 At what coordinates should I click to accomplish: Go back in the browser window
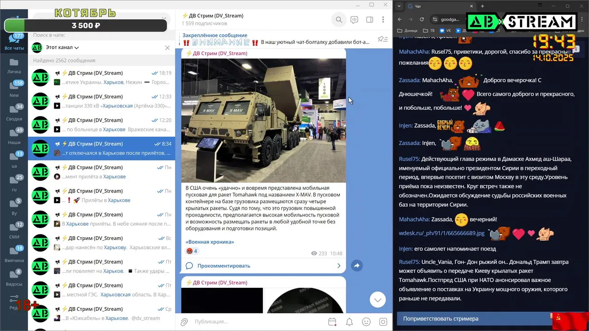click(x=399, y=19)
